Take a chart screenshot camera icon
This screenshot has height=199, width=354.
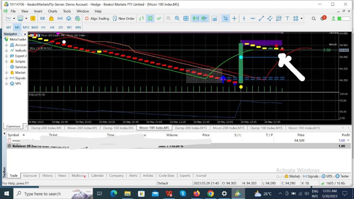214,18
